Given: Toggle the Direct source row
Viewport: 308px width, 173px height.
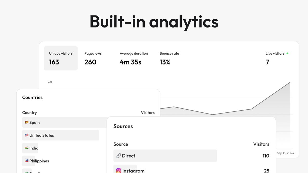Looking at the screenshot, I should pyautogui.click(x=165, y=156).
